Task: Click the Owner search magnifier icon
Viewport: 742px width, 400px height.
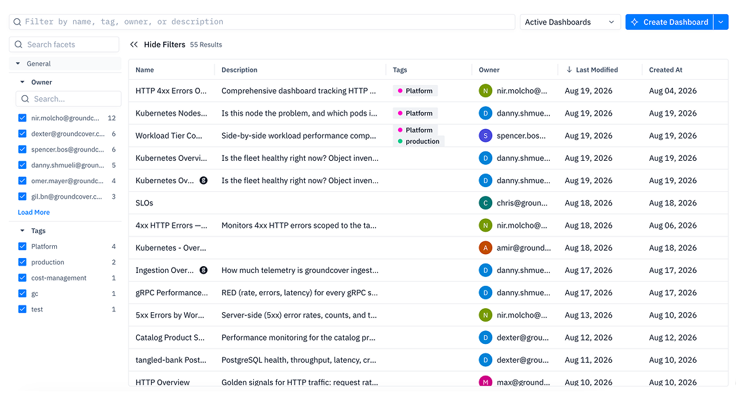Action: [x=25, y=99]
